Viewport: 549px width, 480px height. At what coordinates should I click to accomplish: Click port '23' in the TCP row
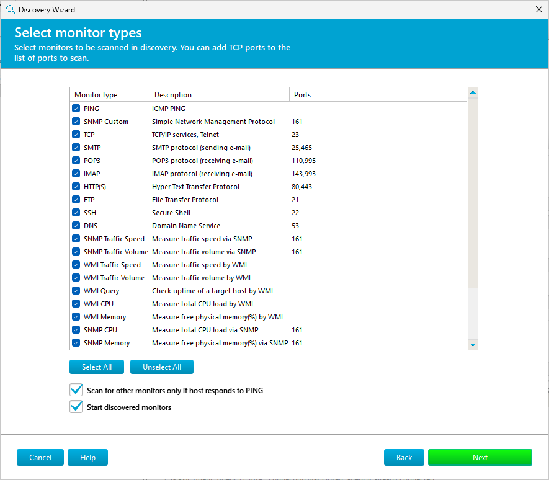295,135
